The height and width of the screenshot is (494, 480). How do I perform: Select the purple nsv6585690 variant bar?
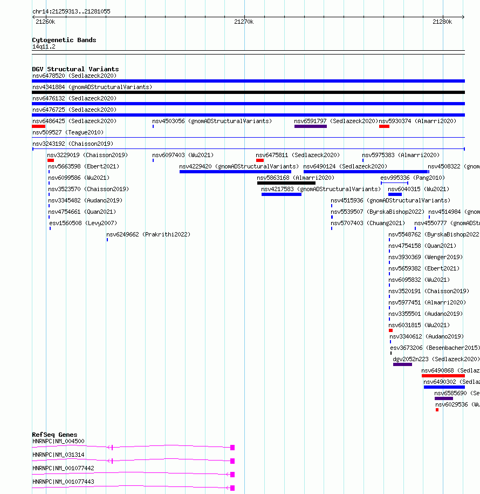pyautogui.click(x=444, y=398)
